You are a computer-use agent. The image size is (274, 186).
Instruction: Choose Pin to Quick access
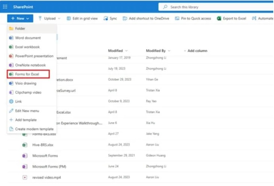(x=196, y=18)
